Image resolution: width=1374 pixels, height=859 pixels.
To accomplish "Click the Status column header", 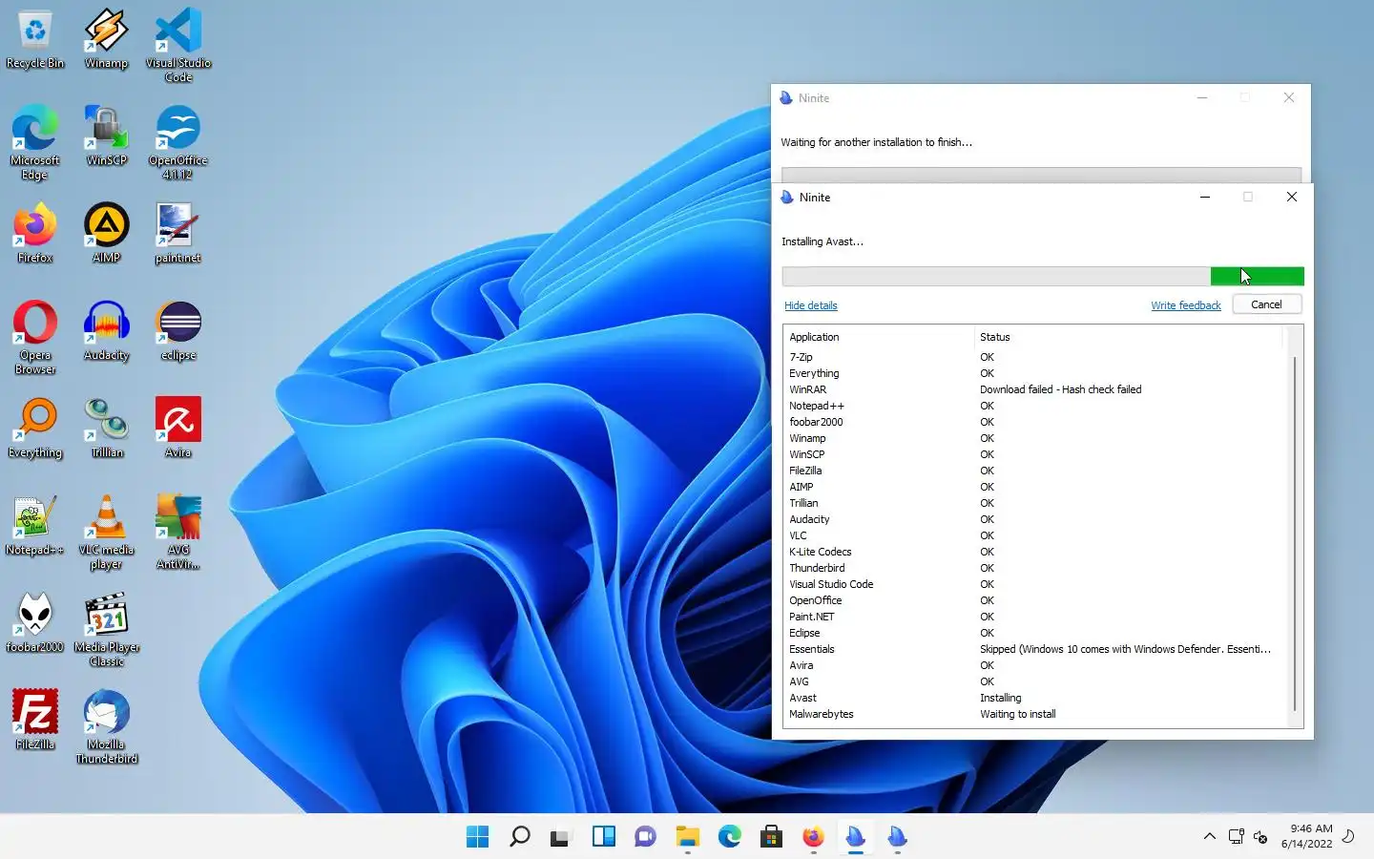I will click(x=1129, y=337).
